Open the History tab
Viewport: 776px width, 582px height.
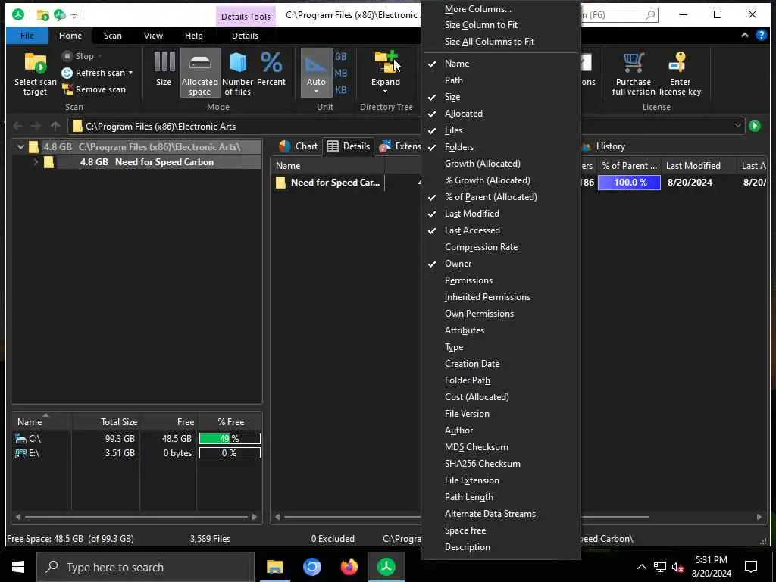(604, 146)
